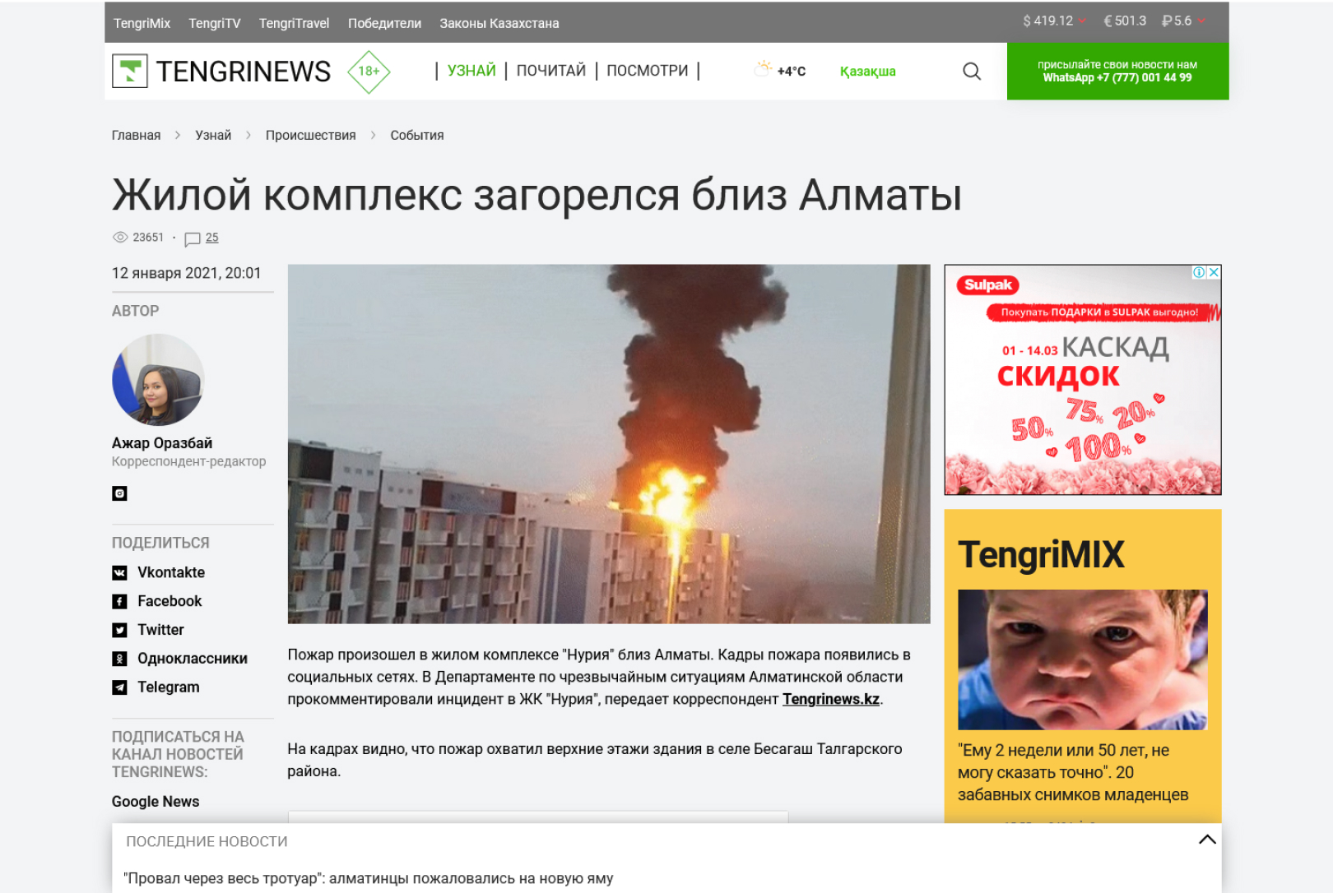
Task: Share article through Telegram icon
Action: coord(120,687)
